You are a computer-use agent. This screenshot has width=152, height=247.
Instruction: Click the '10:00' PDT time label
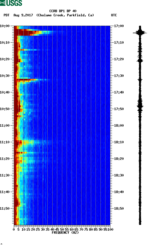point(5,26)
